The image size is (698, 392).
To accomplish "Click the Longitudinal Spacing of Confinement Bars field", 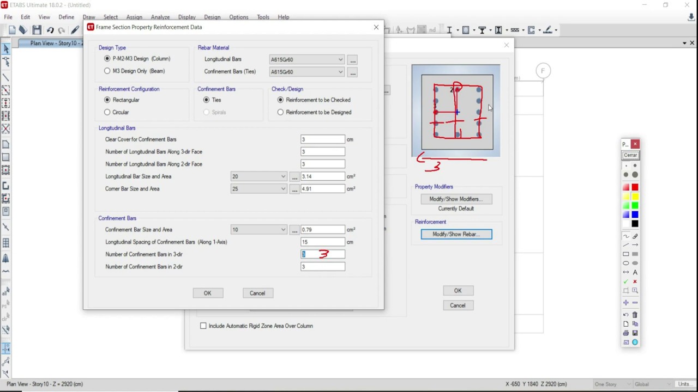I will tap(323, 242).
